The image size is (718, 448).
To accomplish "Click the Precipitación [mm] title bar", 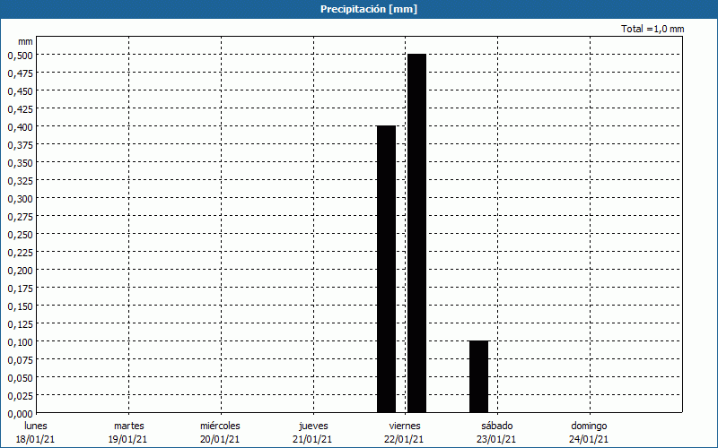I will coord(359,9).
